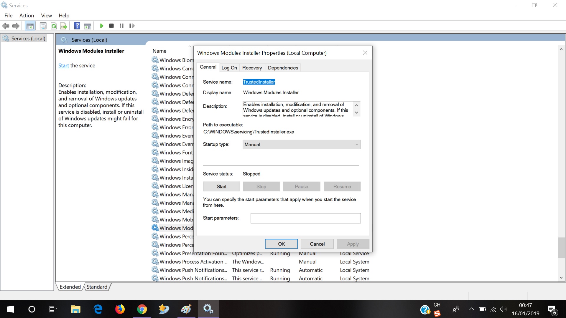Click services list scrollbar up arrow
Viewport: 566px width, 318px height.
click(x=561, y=49)
